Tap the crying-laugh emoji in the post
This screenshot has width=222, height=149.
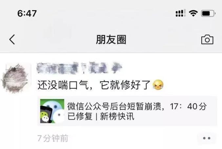[x=158, y=85]
